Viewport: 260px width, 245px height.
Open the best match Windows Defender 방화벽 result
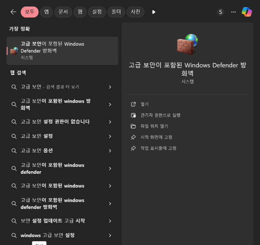(62, 51)
